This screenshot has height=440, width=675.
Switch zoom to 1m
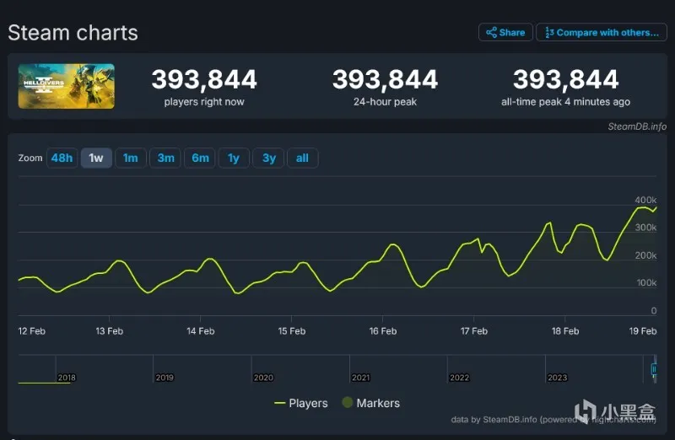coord(131,158)
